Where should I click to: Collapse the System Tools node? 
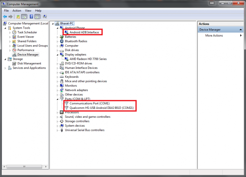pos(5,28)
